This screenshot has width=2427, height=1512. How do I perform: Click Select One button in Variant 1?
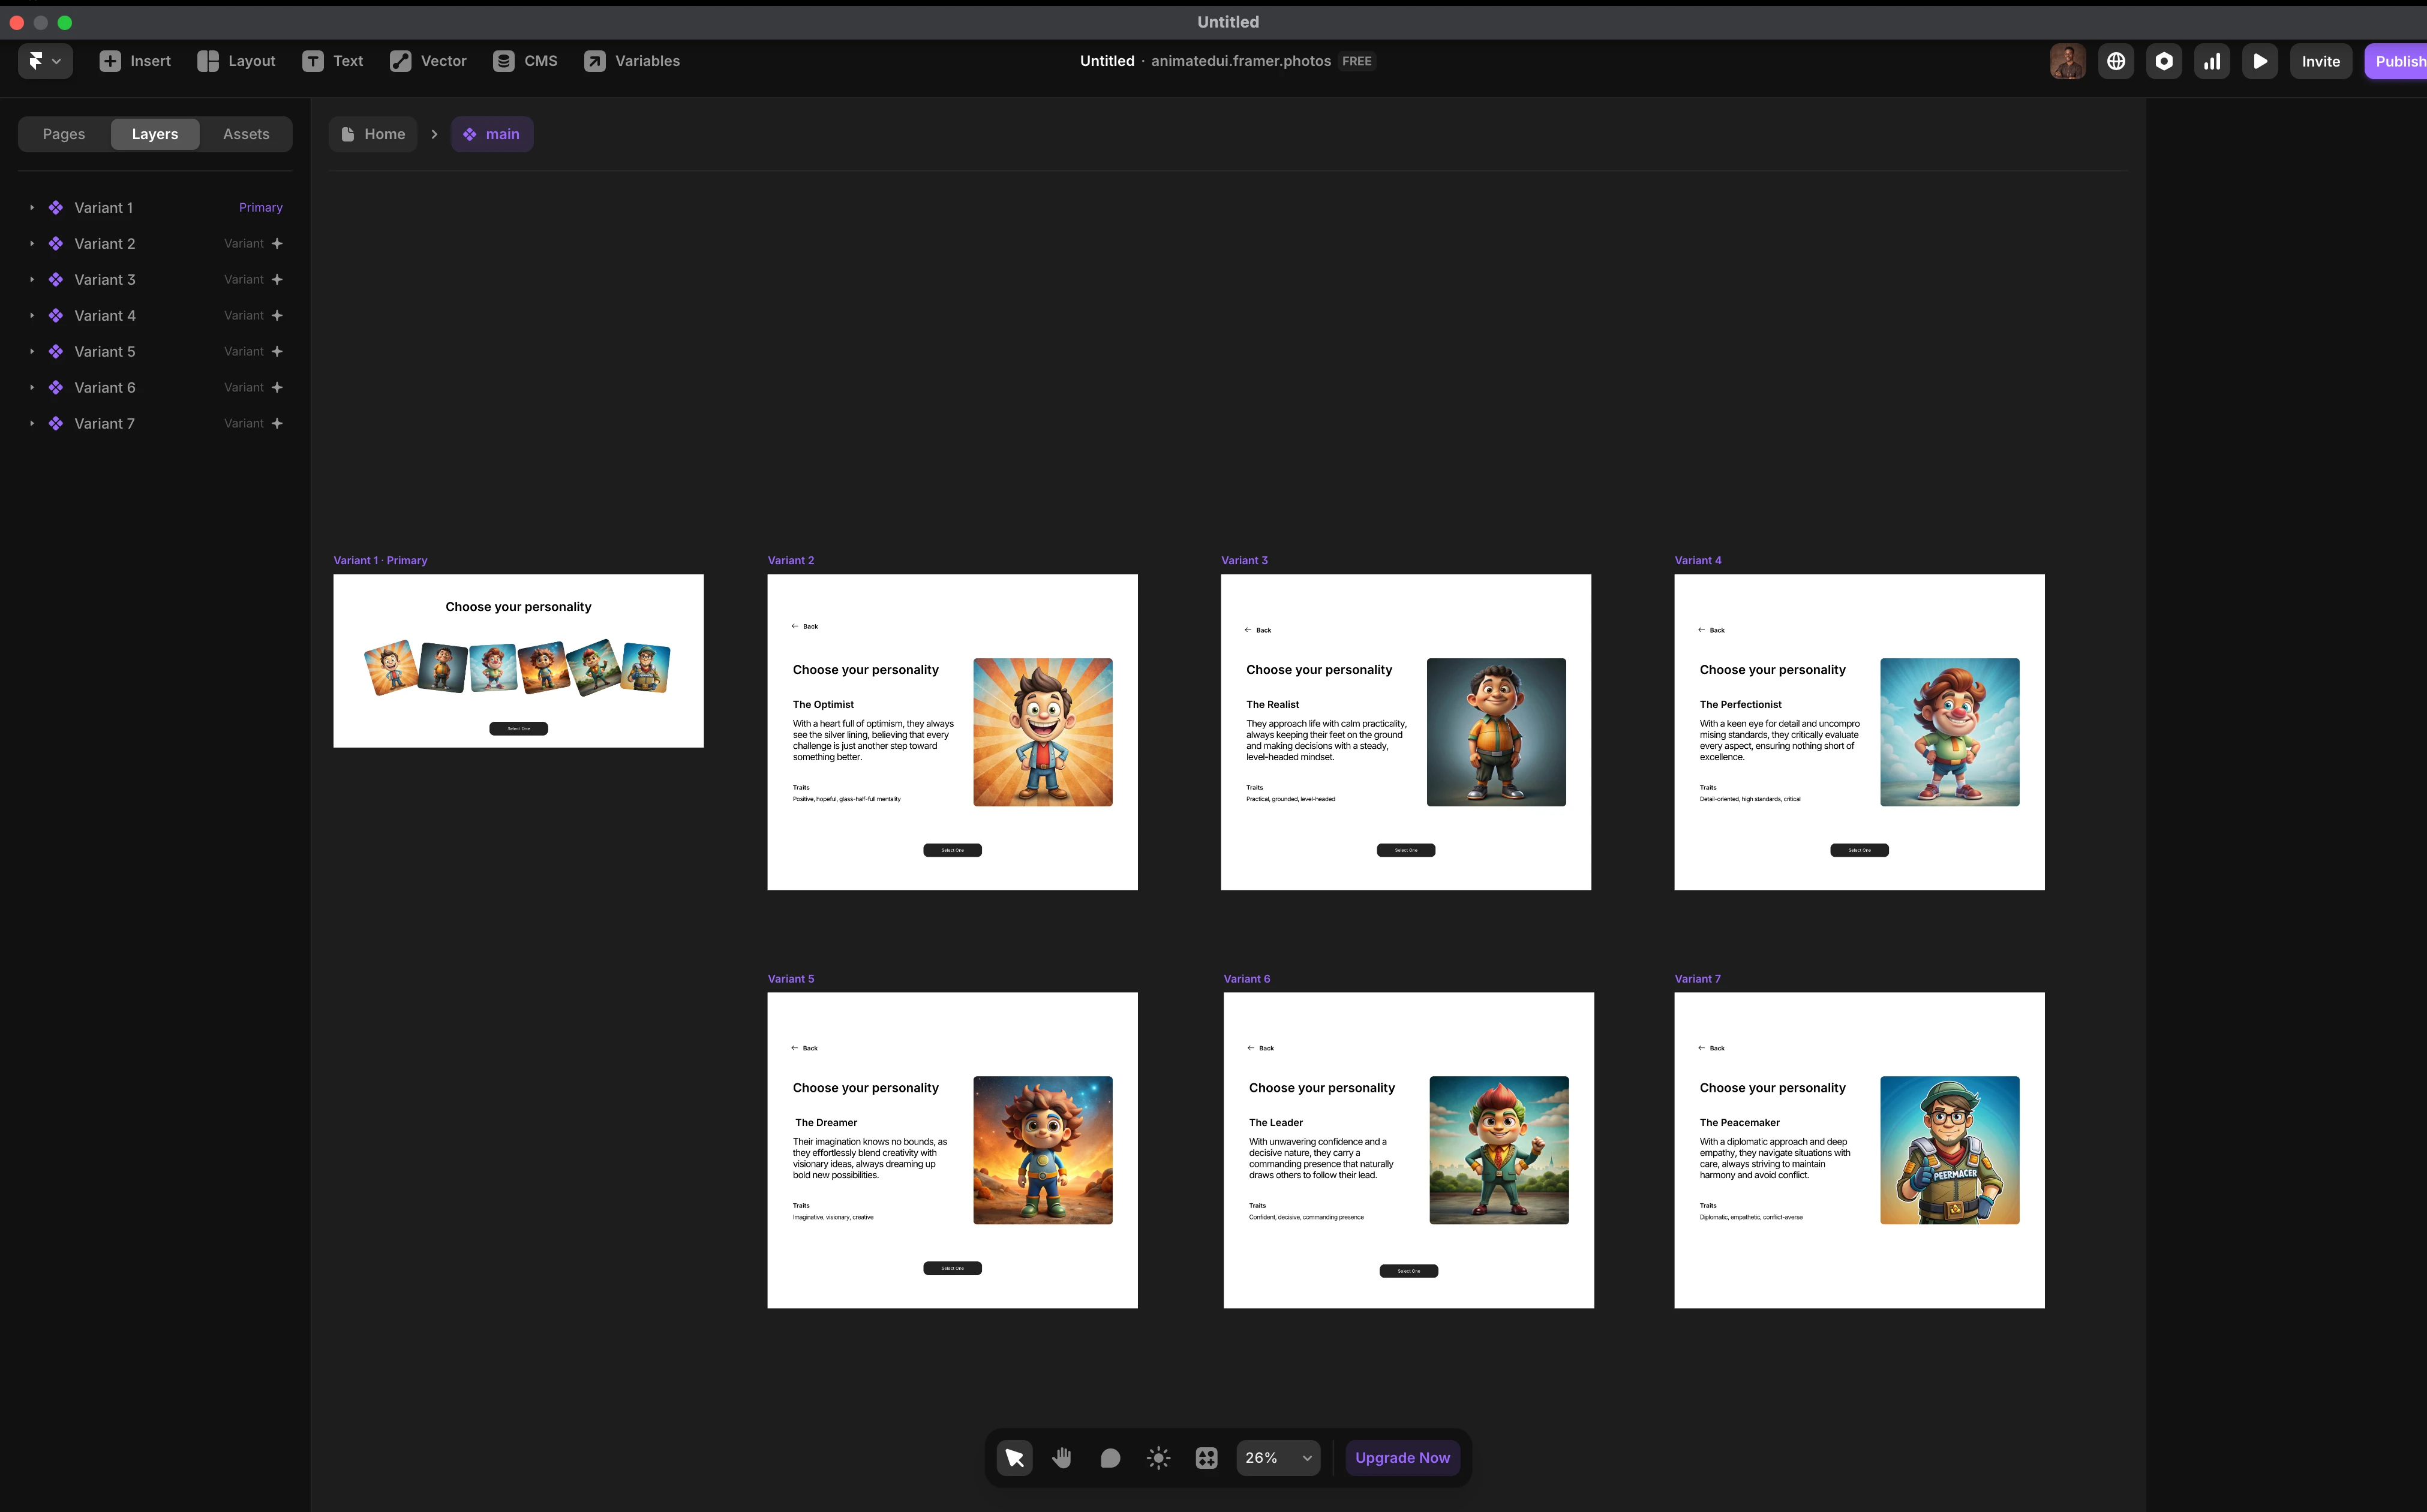(518, 729)
